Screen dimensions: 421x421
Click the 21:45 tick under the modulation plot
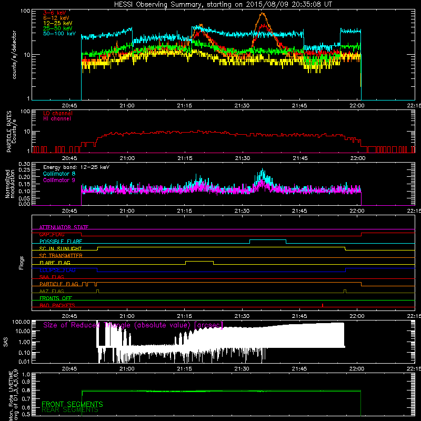tap(299, 211)
